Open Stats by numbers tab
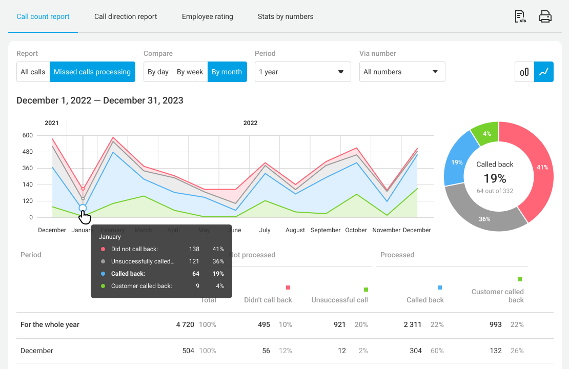Screen dimensions: 569x369 pos(286,16)
